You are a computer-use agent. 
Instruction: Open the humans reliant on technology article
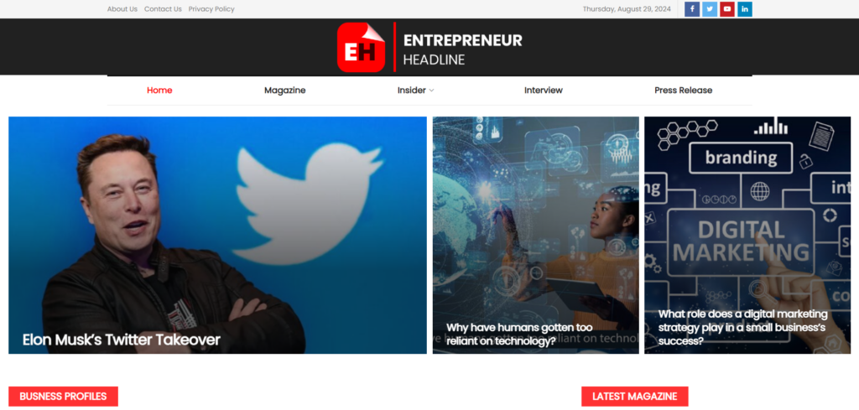(519, 335)
